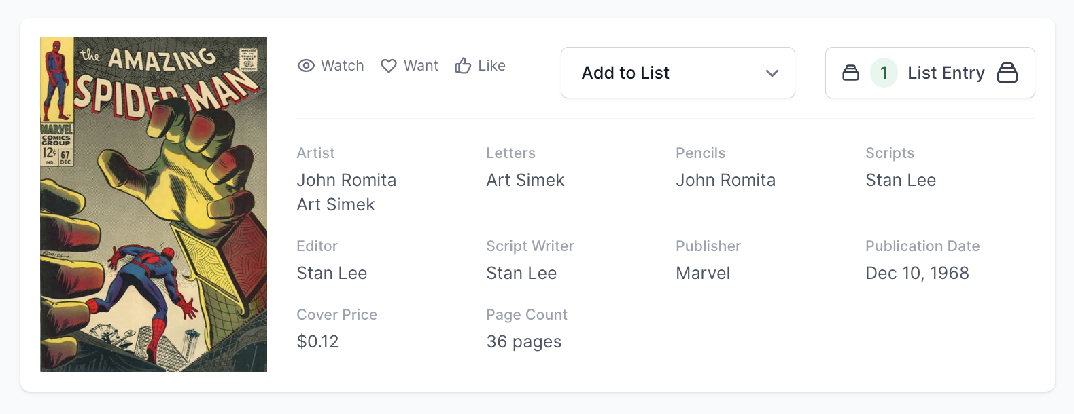Select Marvel under Publisher
Screen dimensions: 1074x414
point(702,273)
